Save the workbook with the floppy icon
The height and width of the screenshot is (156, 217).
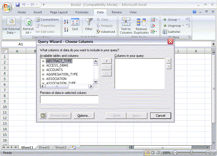coord(18,5)
